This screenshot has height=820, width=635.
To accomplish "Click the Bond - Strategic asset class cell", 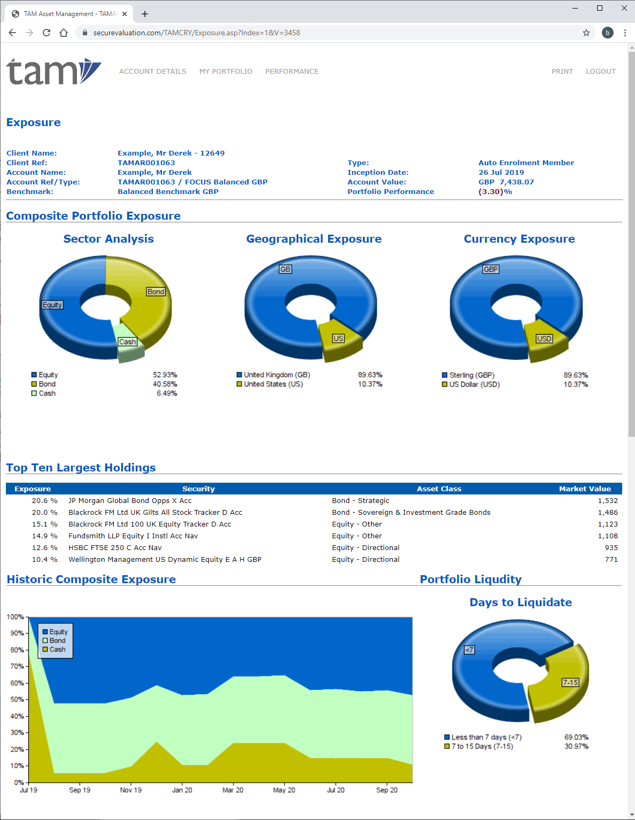I will pos(361,501).
